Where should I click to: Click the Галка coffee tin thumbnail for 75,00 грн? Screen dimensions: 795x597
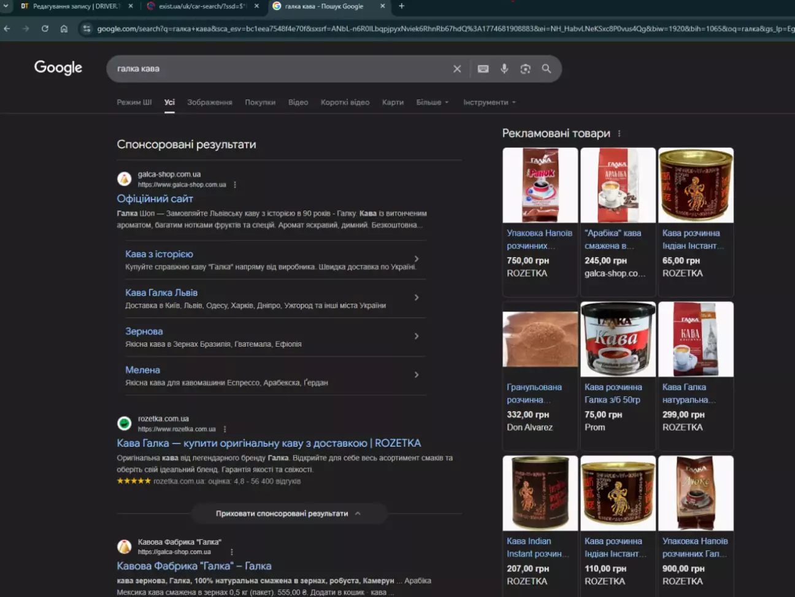pos(618,339)
